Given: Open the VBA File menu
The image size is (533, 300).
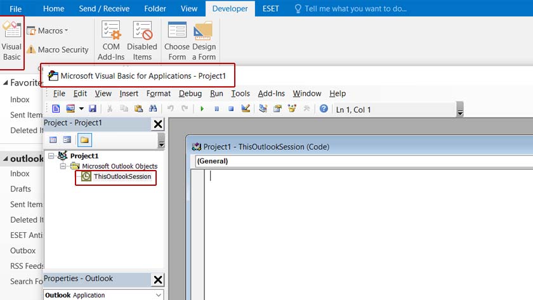Looking at the screenshot, I should [59, 93].
